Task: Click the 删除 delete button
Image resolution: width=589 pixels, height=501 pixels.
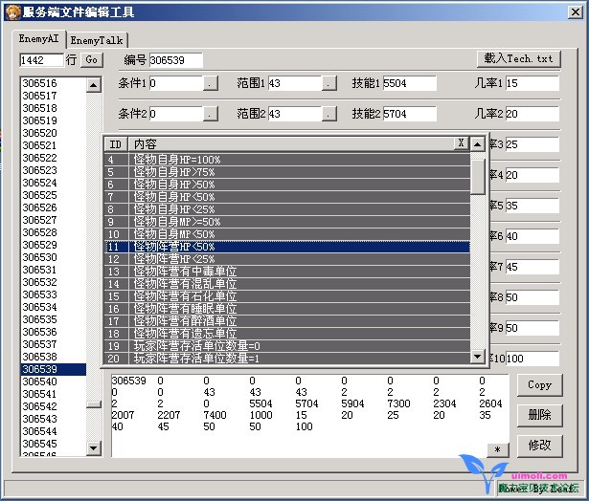Action: click(x=539, y=415)
